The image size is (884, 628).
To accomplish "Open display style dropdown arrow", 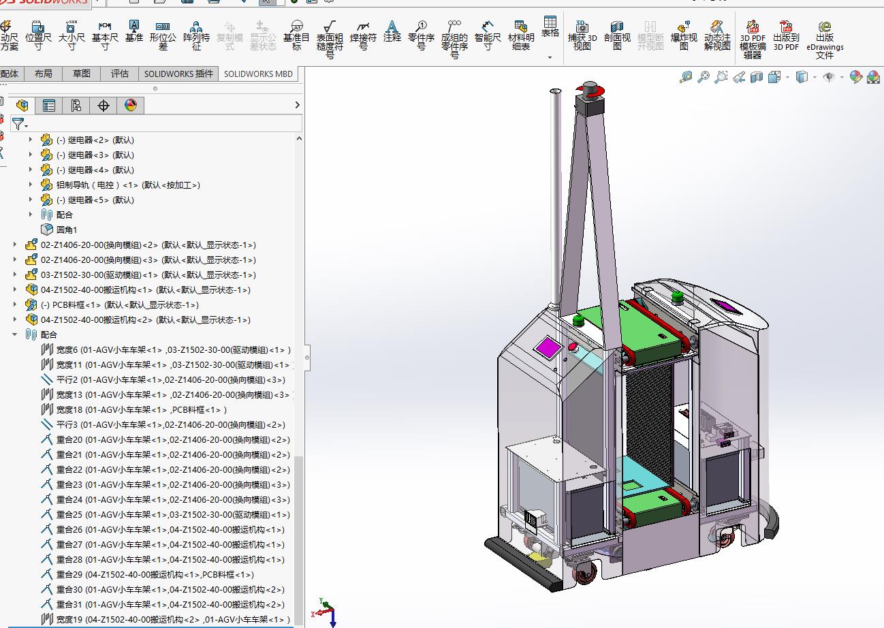I will [815, 77].
